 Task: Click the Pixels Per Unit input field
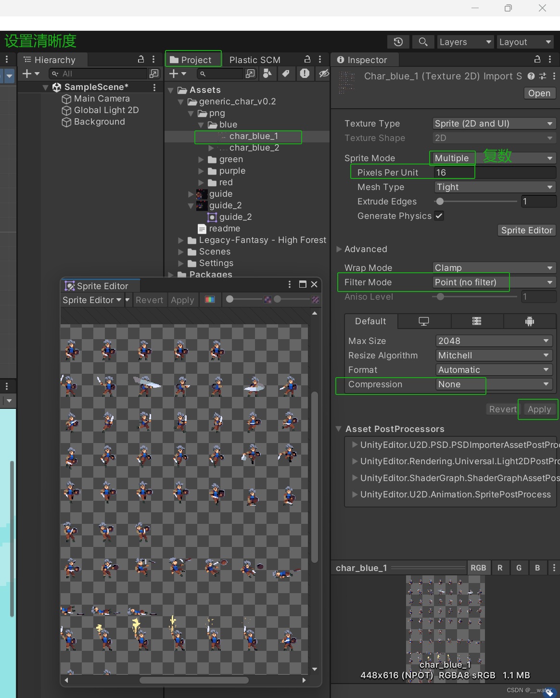point(494,173)
